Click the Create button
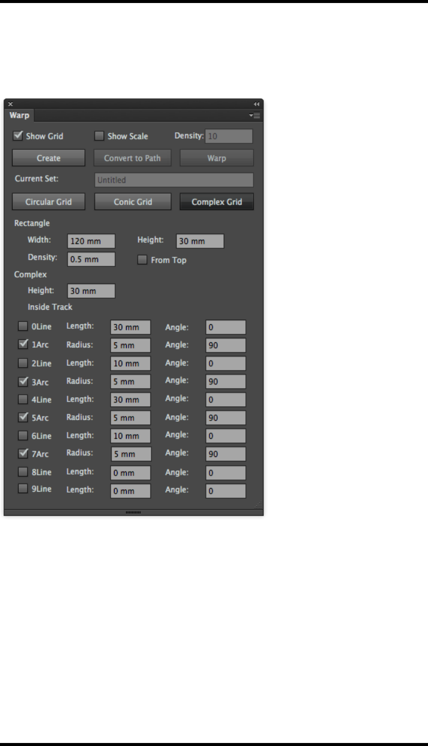Screen dimensions: 428x746 pyautogui.click(x=49, y=158)
